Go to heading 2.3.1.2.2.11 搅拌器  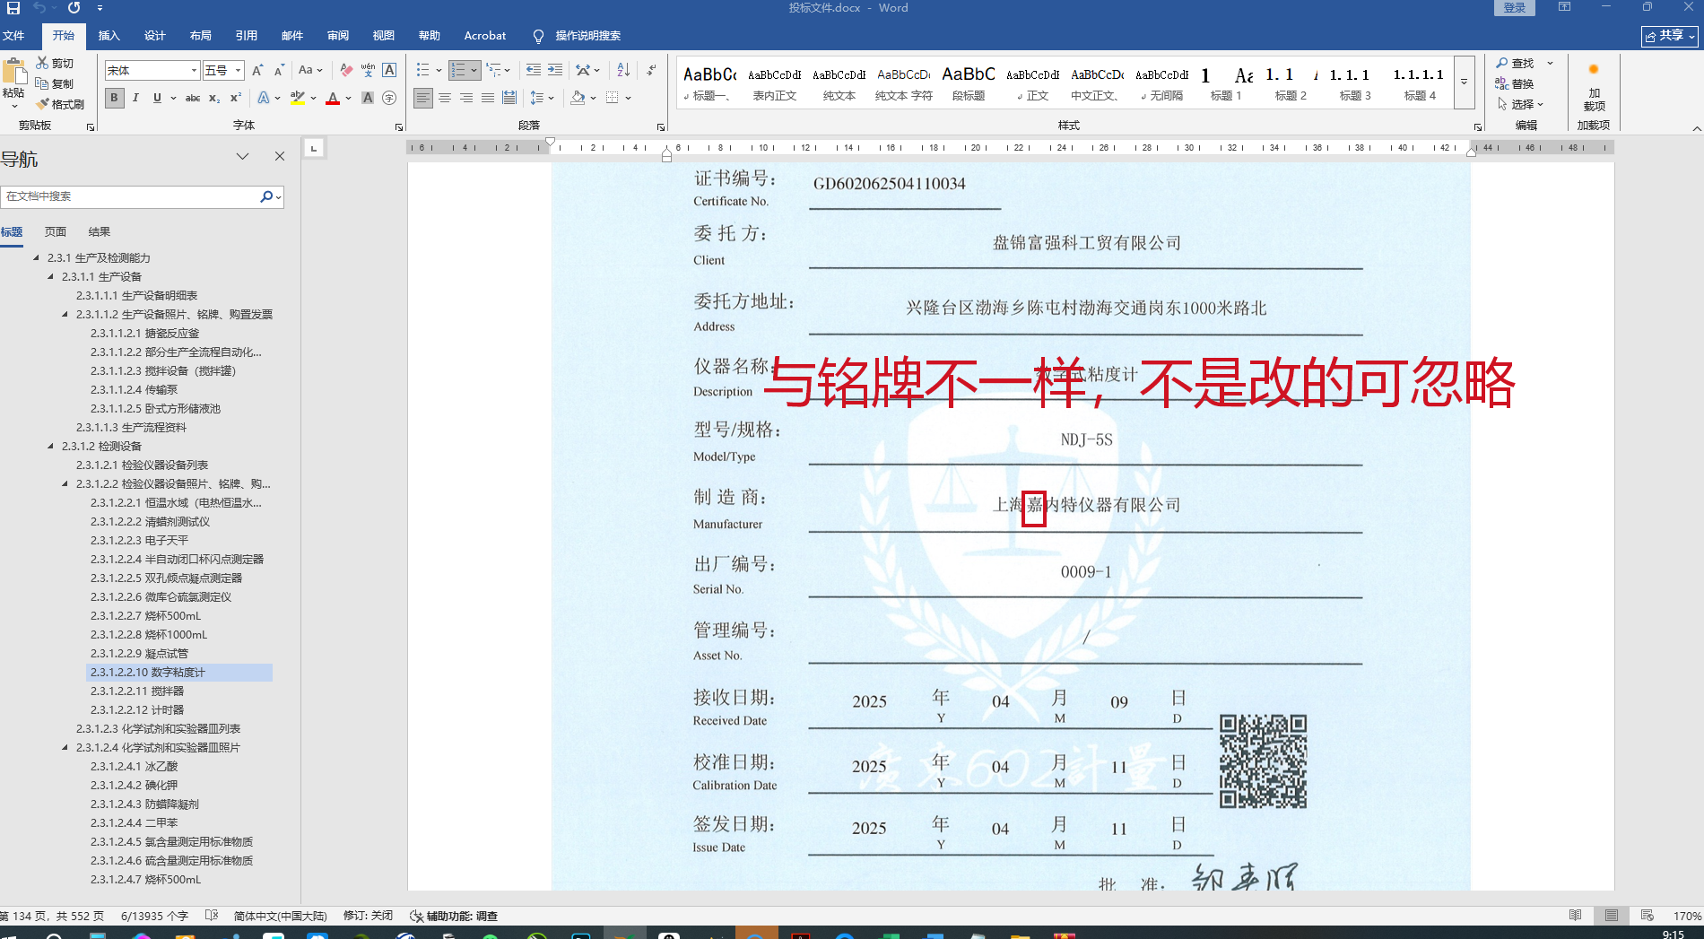137,691
